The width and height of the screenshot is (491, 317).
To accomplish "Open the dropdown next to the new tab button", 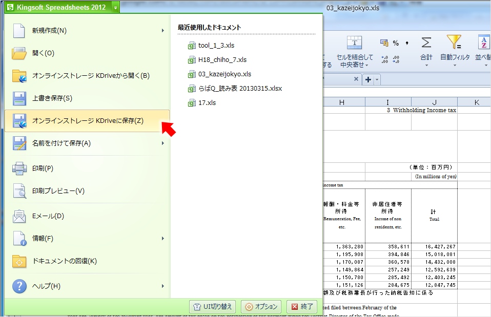I will (x=377, y=80).
